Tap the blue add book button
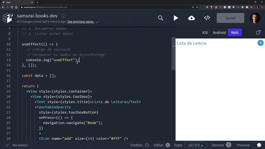265x149 pixels. (x=260, y=43)
